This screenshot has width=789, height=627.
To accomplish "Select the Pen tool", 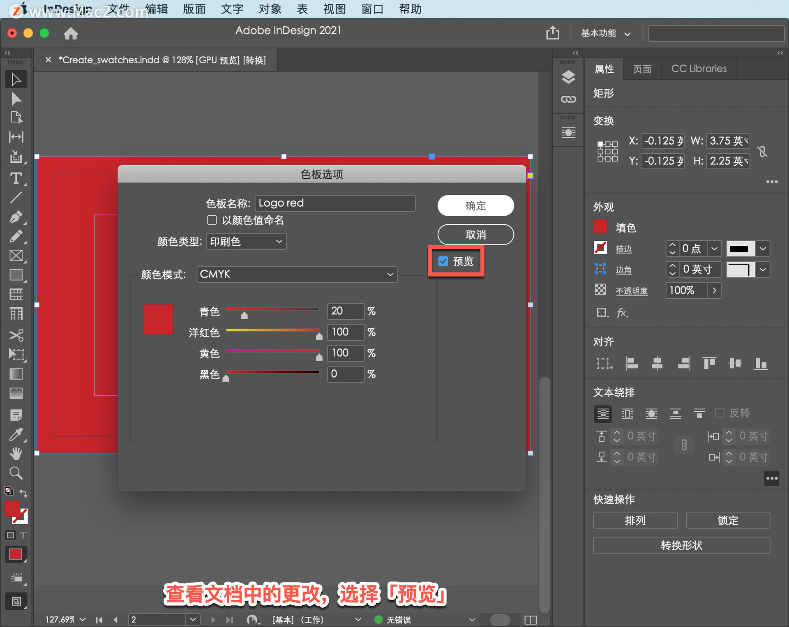I will 16,217.
